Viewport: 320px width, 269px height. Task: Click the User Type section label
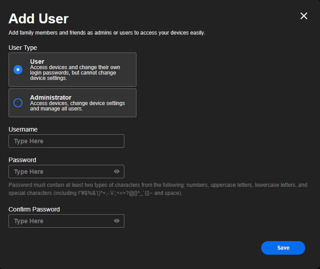(x=23, y=48)
